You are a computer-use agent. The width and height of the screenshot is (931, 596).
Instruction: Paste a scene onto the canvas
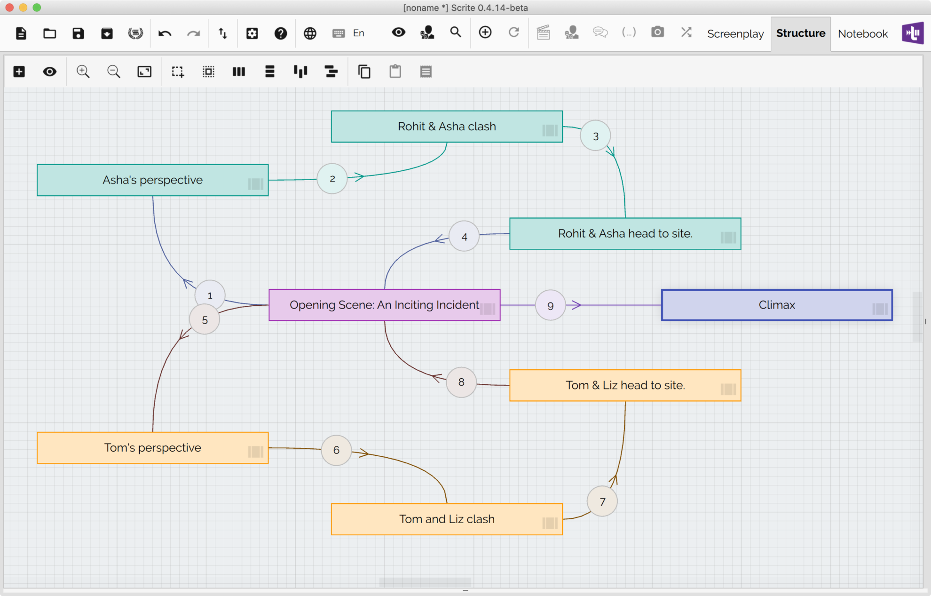[x=395, y=72]
